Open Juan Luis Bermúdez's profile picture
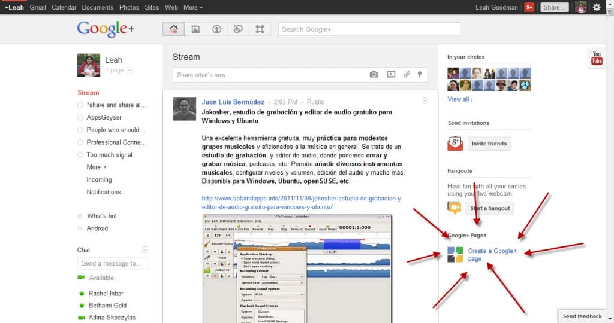The width and height of the screenshot is (614, 323). pyautogui.click(x=185, y=109)
